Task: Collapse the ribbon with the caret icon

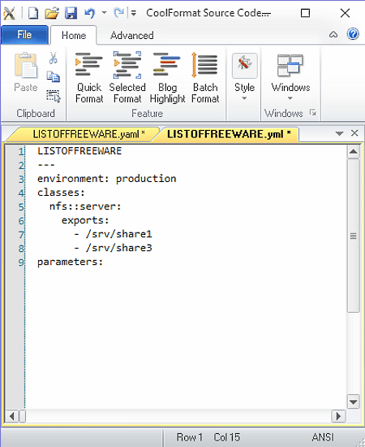Action: click(333, 35)
